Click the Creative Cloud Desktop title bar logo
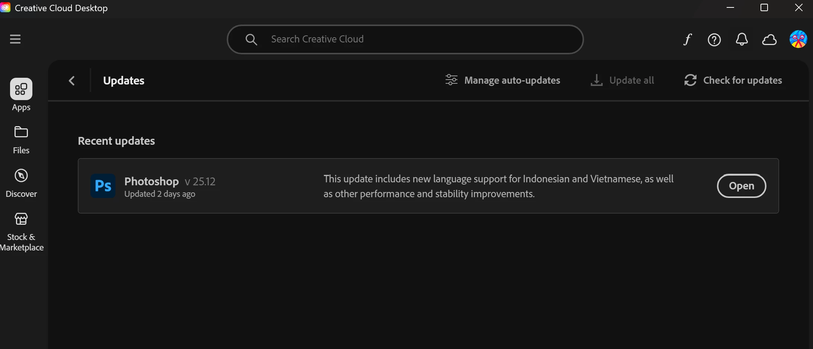This screenshot has height=349, width=813. click(x=5, y=7)
